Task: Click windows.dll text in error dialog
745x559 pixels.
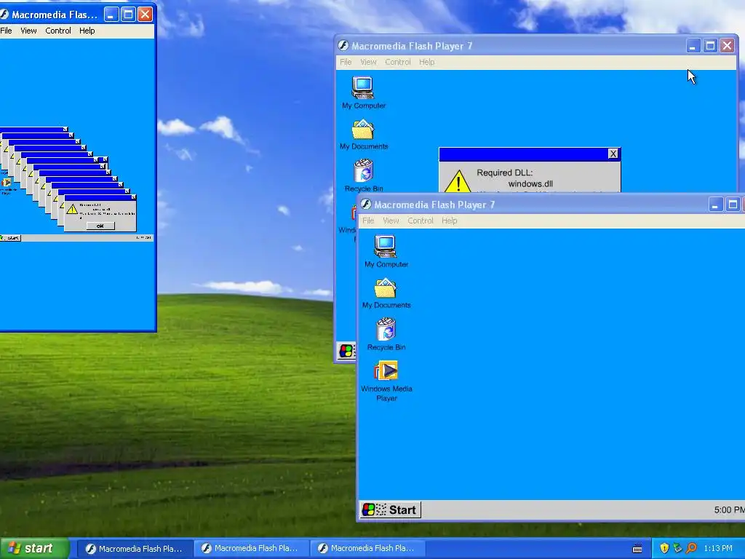Action: pyautogui.click(x=530, y=183)
